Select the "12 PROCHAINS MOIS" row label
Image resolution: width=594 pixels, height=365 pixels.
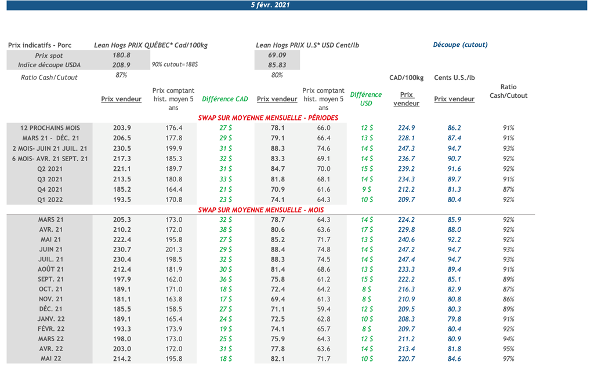[x=50, y=128]
